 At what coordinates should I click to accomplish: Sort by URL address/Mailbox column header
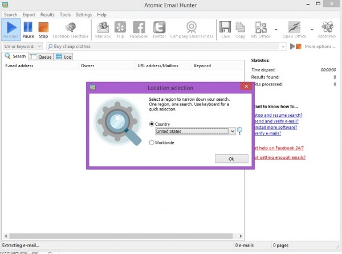click(164, 66)
